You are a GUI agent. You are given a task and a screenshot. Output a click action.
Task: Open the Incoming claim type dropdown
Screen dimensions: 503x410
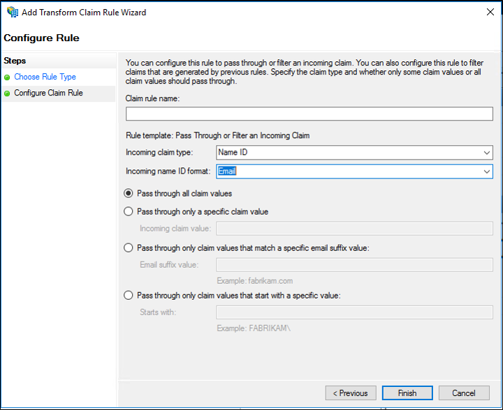coord(354,152)
